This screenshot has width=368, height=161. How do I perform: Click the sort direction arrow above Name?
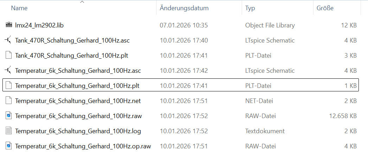[x=82, y=2]
